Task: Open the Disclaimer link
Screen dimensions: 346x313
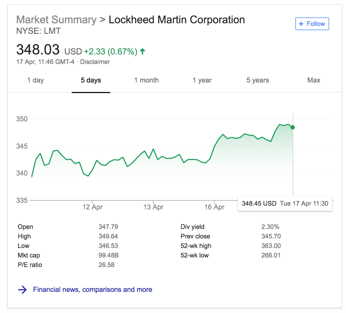Action: [x=95, y=62]
